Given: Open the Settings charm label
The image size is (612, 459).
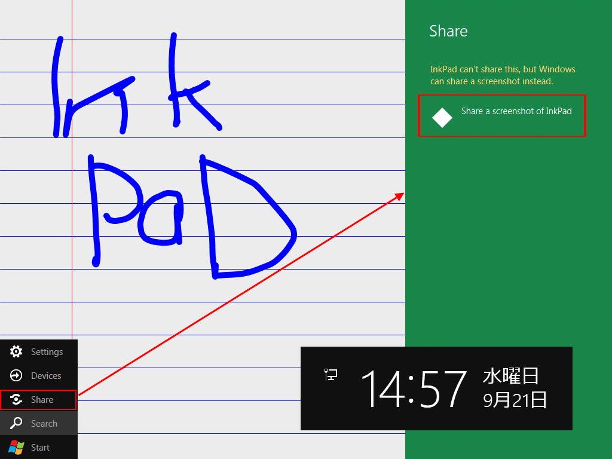Looking at the screenshot, I should click(47, 352).
